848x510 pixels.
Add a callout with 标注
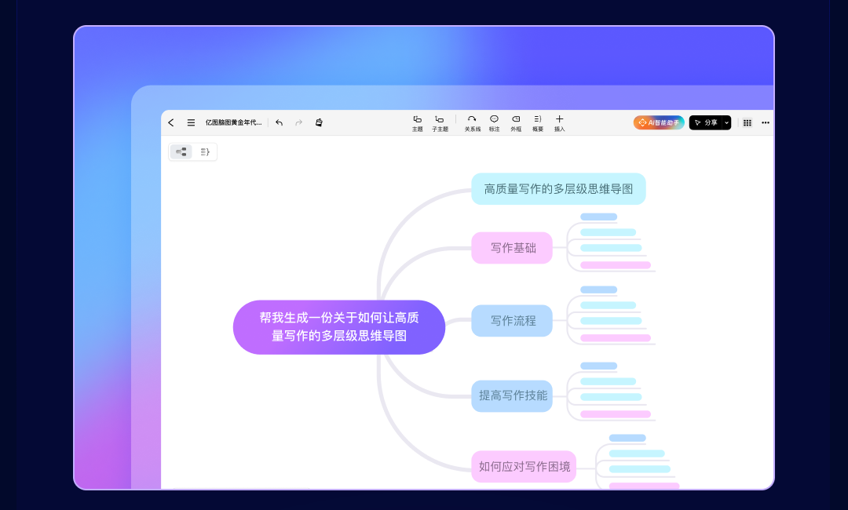[495, 123]
